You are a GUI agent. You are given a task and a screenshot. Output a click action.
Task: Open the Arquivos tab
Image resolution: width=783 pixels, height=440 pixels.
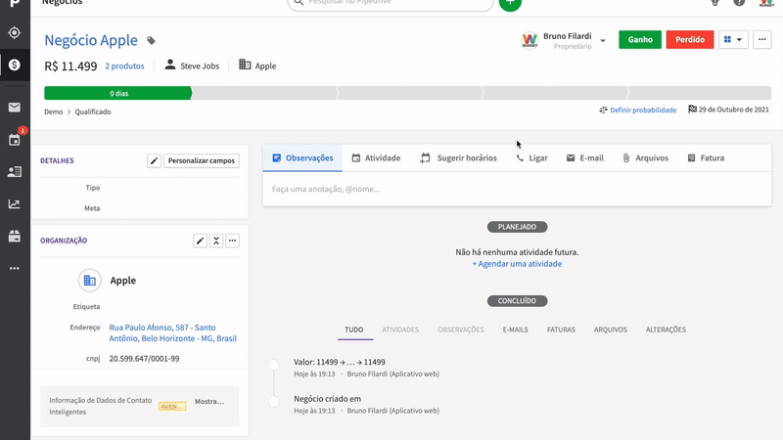click(x=645, y=158)
